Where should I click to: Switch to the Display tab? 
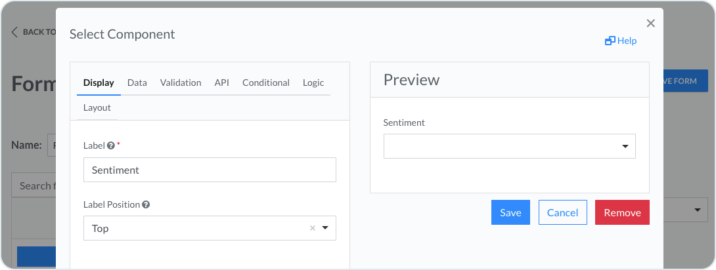click(99, 83)
